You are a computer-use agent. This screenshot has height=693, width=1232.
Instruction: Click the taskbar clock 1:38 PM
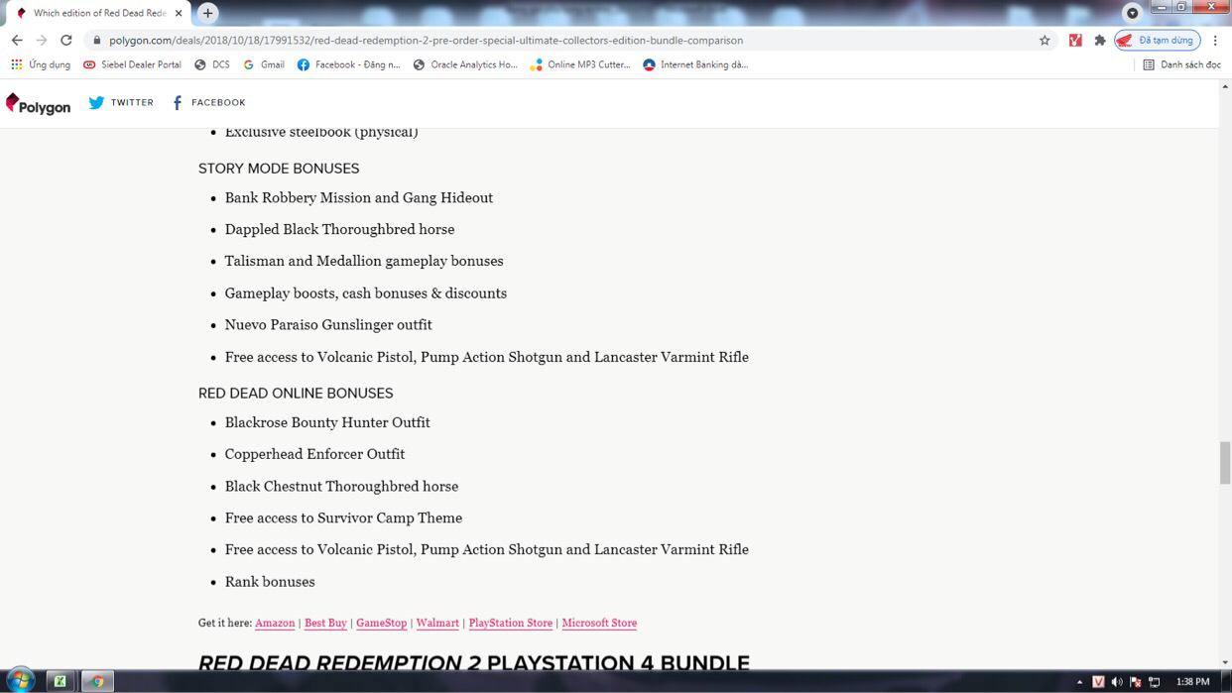[1192, 682]
